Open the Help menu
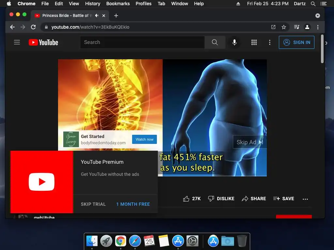Viewport: 334px width, 250px height. 199,4
